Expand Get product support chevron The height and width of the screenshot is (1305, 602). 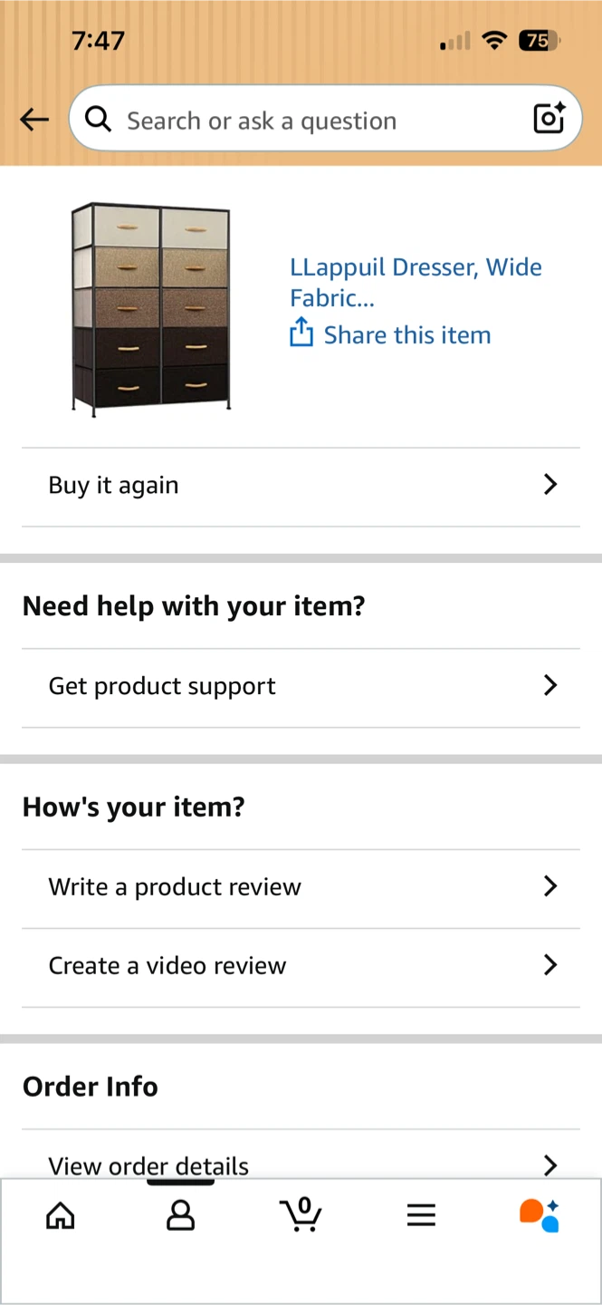pyautogui.click(x=549, y=686)
